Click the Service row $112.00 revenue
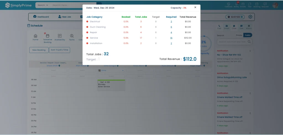 (x=188, y=38)
